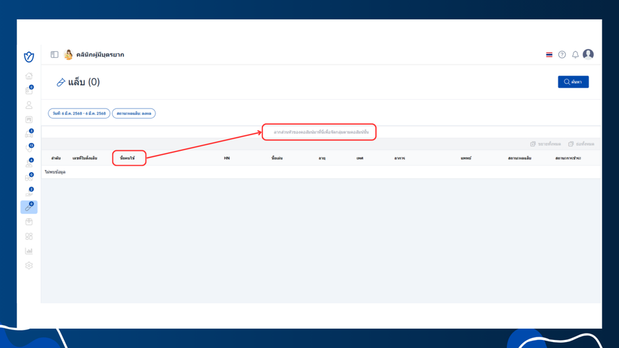Click the แล็บ (0) page title
The image size is (619, 348).
[83, 81]
